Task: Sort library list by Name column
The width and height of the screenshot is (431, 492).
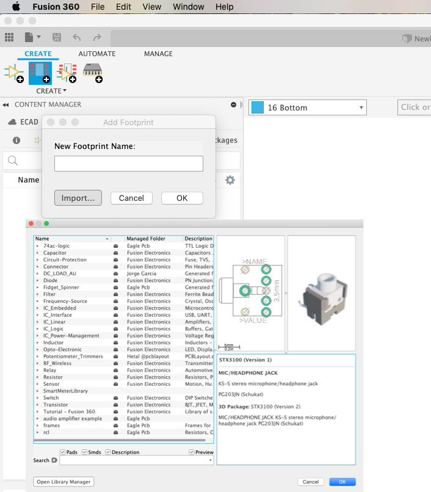Action: (72, 239)
